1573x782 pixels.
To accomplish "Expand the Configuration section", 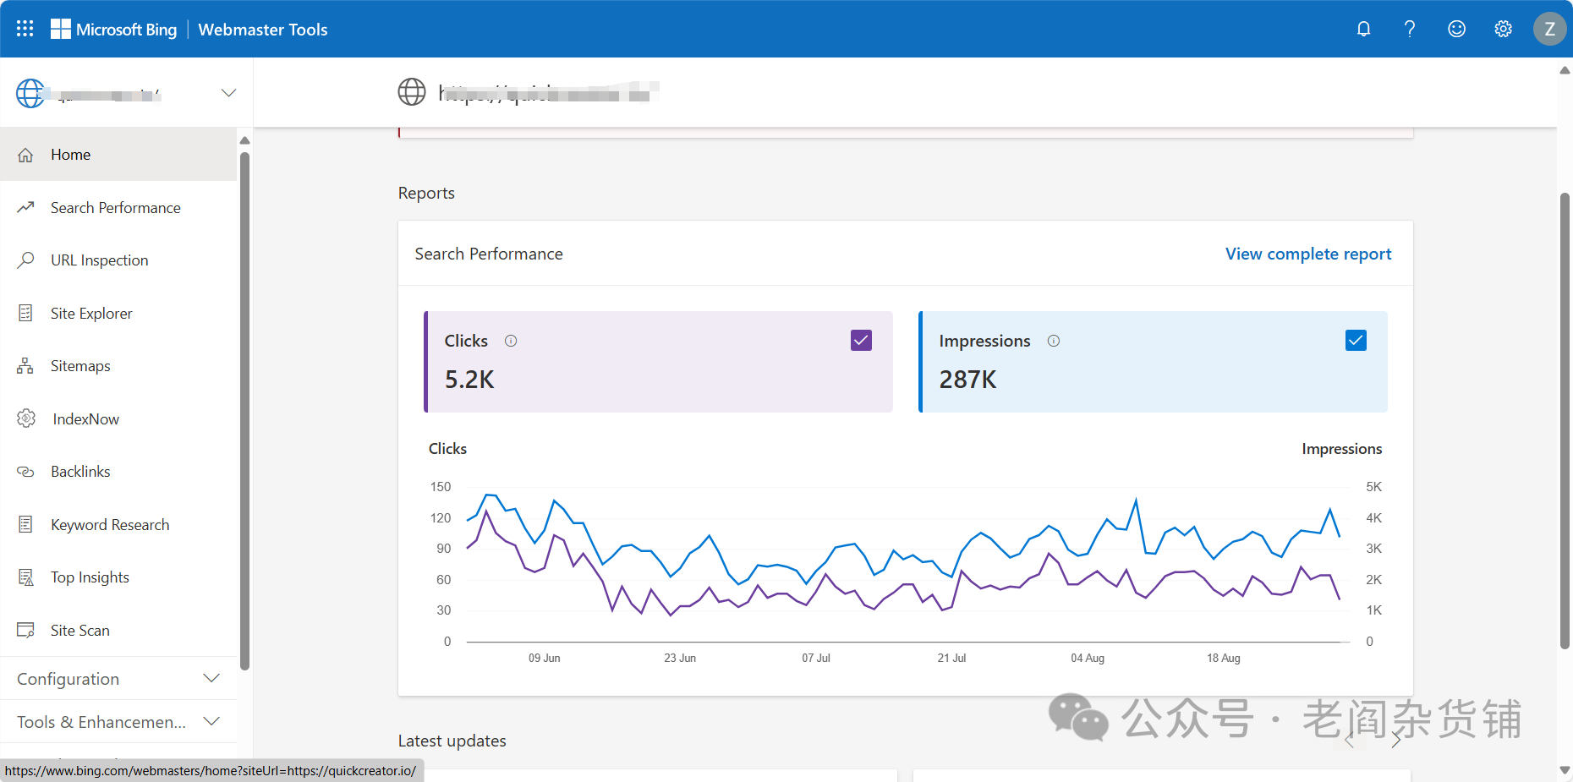I will pos(118,679).
